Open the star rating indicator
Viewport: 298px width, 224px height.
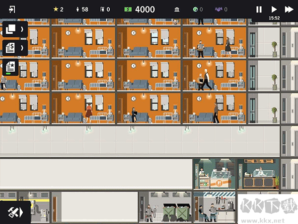tap(58, 9)
